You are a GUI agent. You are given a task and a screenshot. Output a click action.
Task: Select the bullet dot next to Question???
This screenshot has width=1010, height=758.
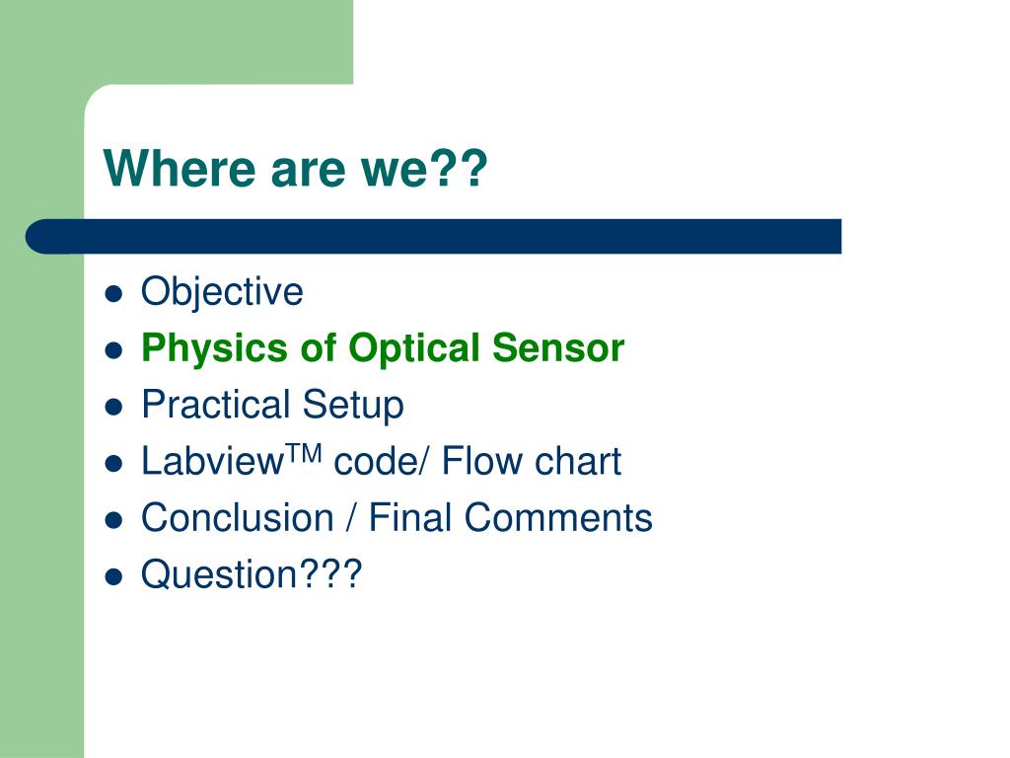pyautogui.click(x=113, y=576)
